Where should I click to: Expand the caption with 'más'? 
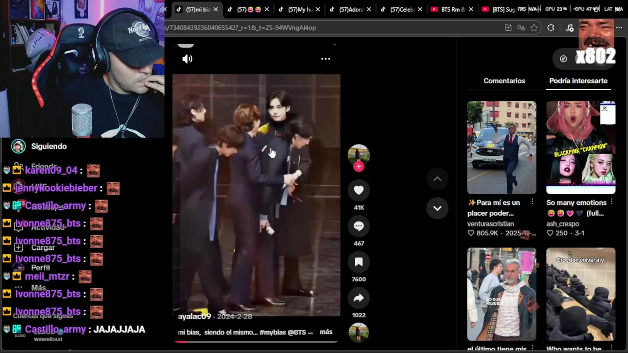326,332
